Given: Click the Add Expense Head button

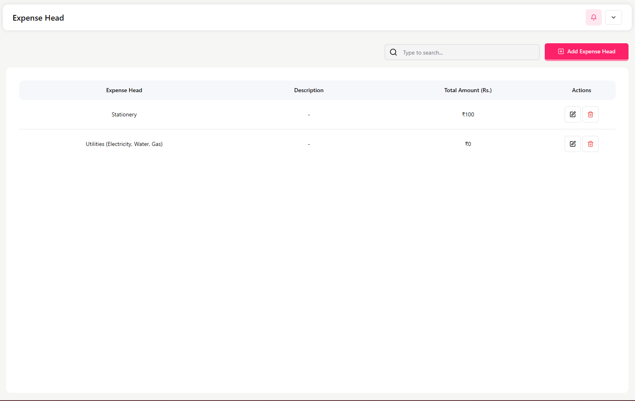Looking at the screenshot, I should tap(586, 52).
